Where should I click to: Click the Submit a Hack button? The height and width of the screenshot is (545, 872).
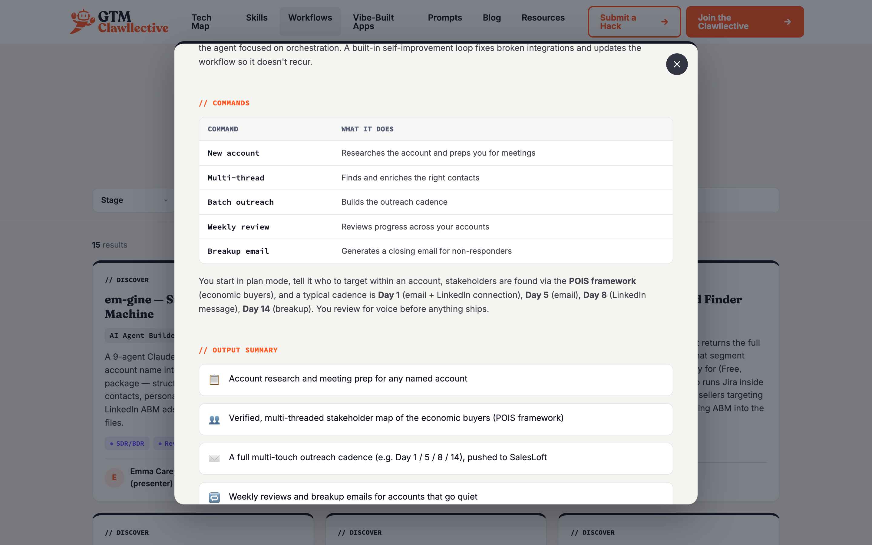pos(634,22)
